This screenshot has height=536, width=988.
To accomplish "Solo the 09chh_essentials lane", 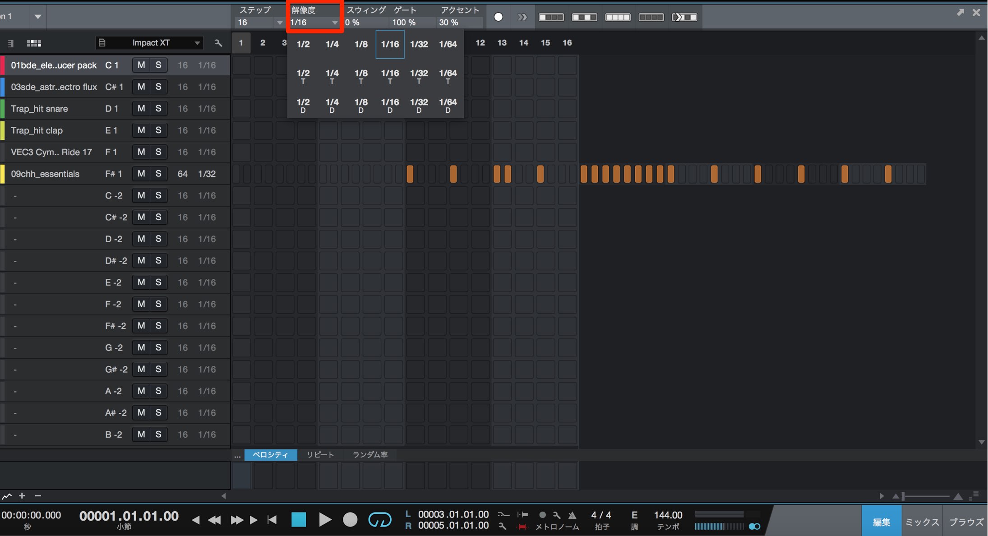I will coord(158,174).
